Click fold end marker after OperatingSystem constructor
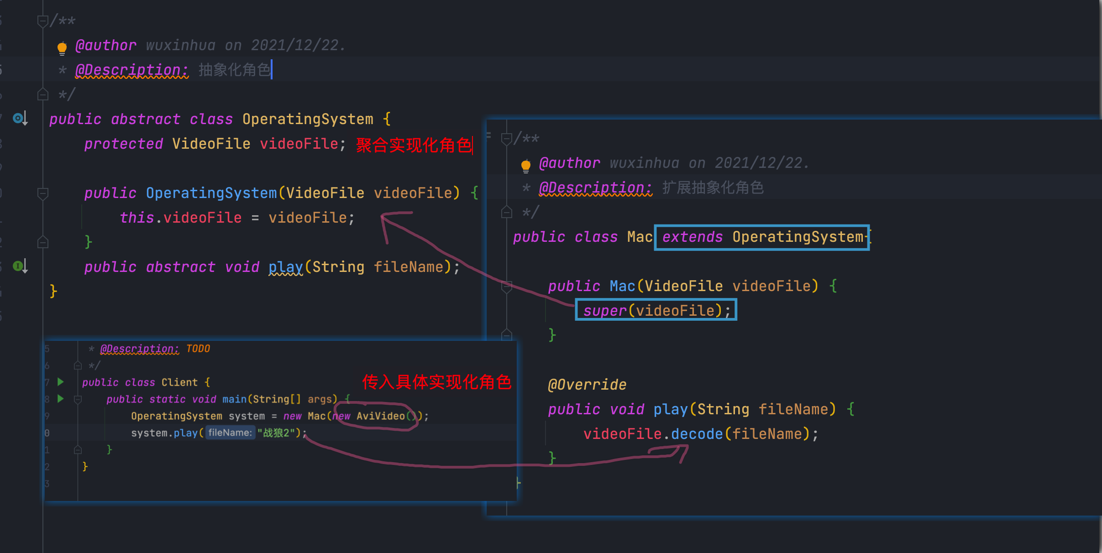1102x553 pixels. 42,242
